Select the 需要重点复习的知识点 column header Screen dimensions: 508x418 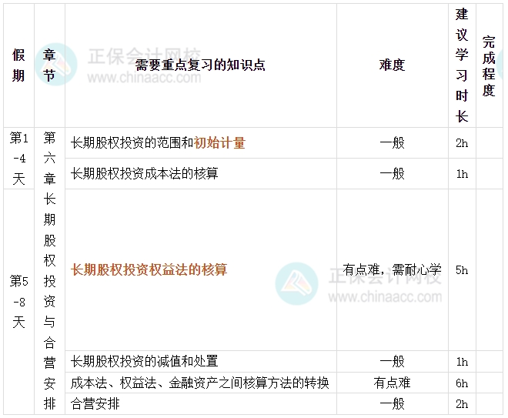200,65
